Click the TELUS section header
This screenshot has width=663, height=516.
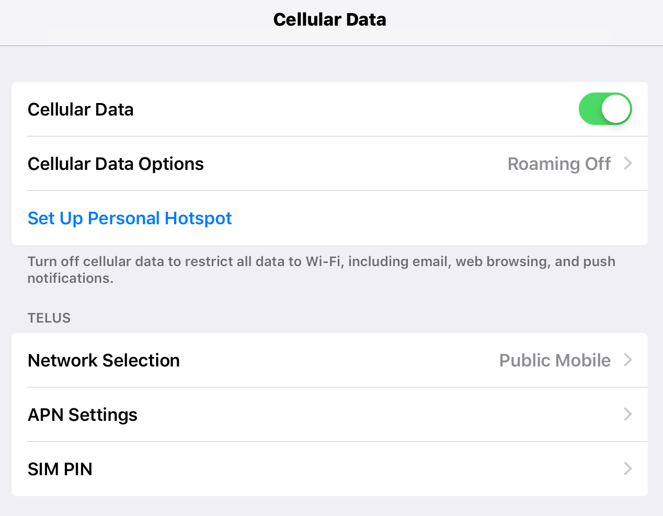49,318
